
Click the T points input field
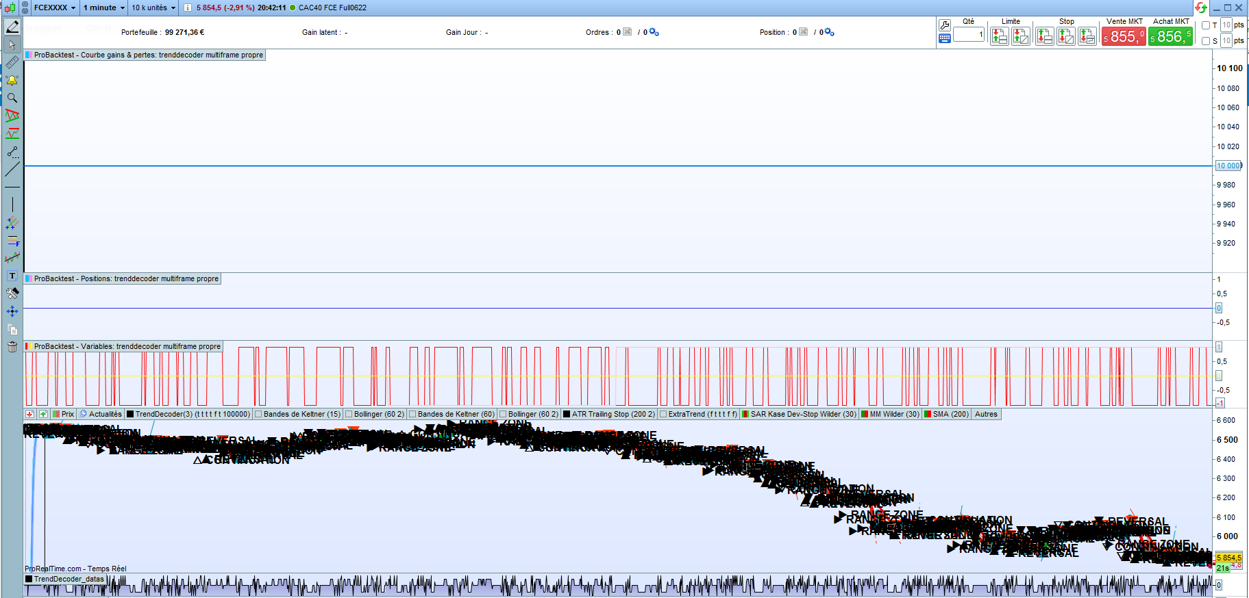(x=1226, y=25)
